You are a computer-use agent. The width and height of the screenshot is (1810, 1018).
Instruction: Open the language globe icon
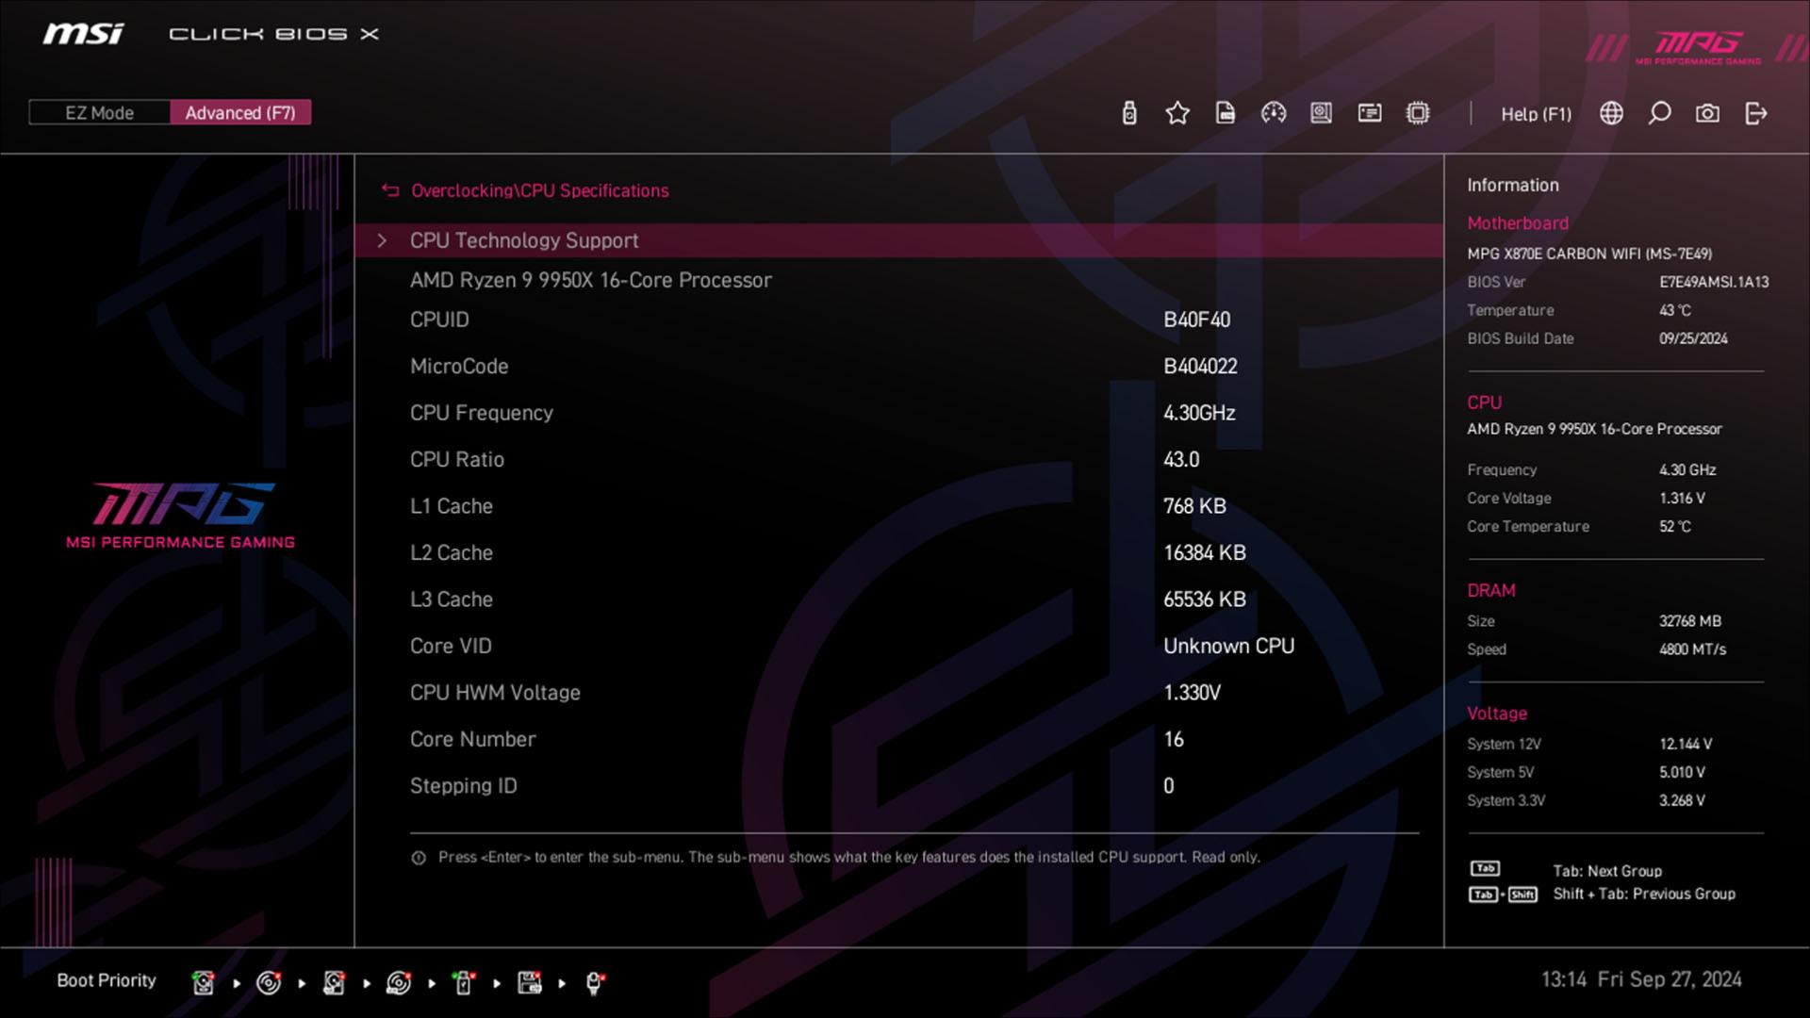tap(1612, 113)
